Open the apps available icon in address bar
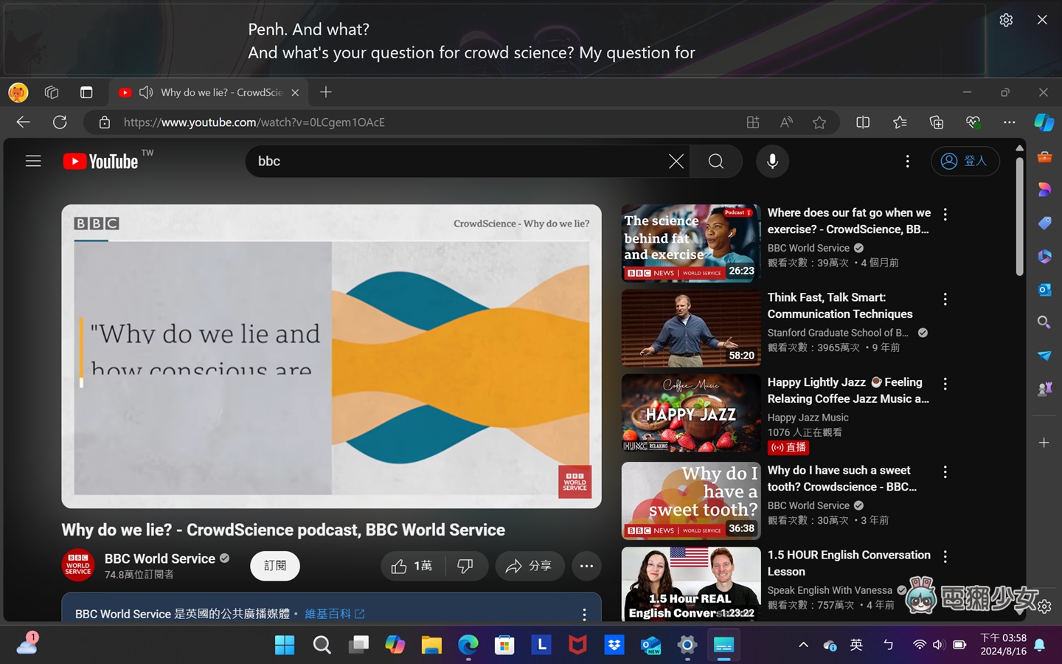Image resolution: width=1062 pixels, height=664 pixels. (x=752, y=122)
